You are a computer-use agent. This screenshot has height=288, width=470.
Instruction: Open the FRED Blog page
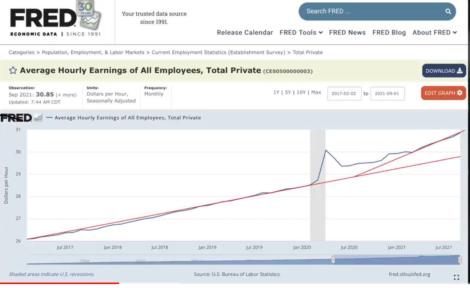pos(389,33)
